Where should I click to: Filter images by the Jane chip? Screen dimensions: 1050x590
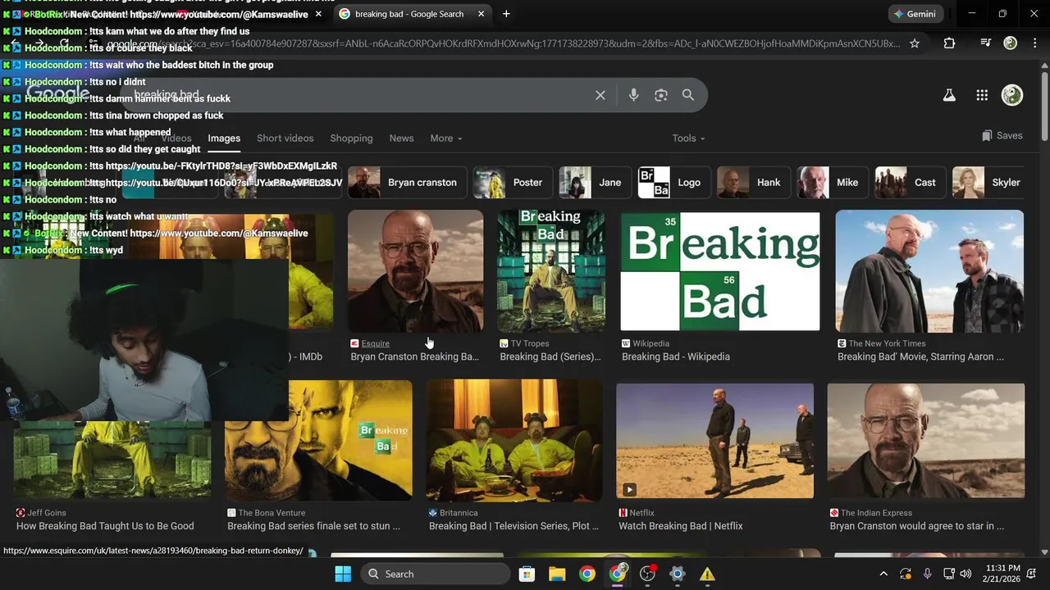tap(596, 183)
